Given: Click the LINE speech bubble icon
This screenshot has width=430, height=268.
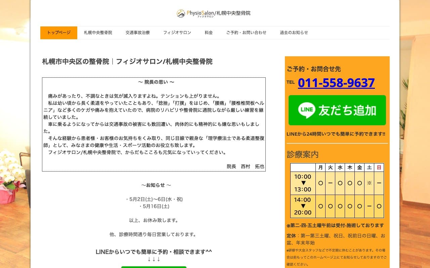Looking at the screenshot, I should click(x=307, y=110).
